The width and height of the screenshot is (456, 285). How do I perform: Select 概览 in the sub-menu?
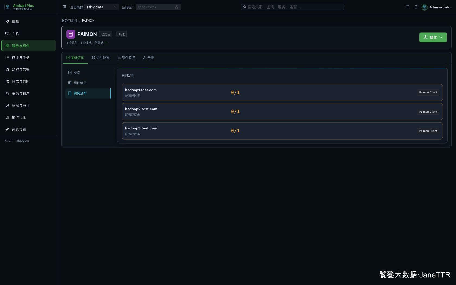[88, 72]
